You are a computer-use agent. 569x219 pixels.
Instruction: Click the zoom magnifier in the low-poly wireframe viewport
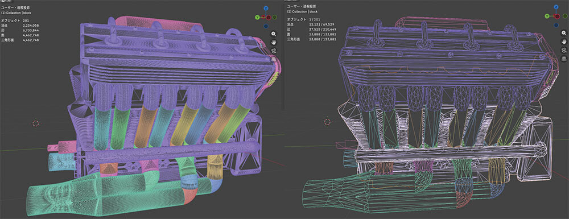[x=564, y=33]
